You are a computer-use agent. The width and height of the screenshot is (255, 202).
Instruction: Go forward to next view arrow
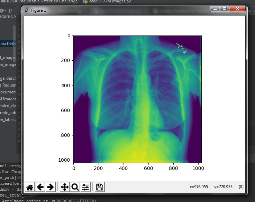(x=51, y=187)
